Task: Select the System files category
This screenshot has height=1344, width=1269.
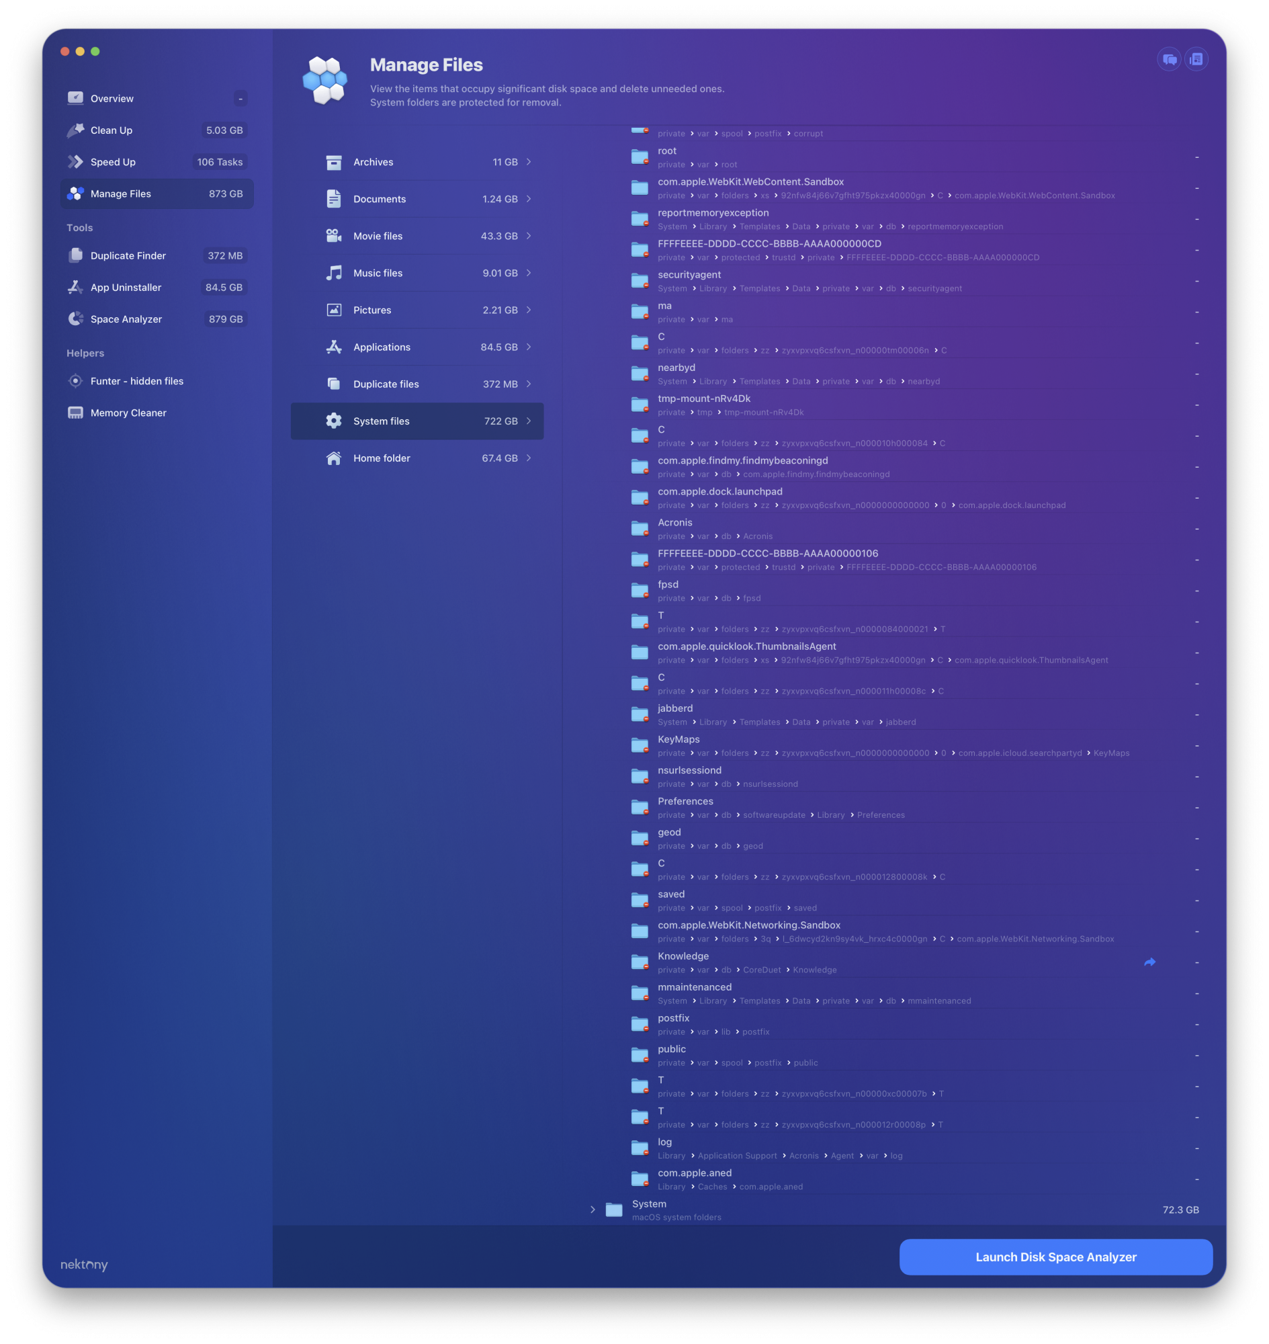Action: 417,421
